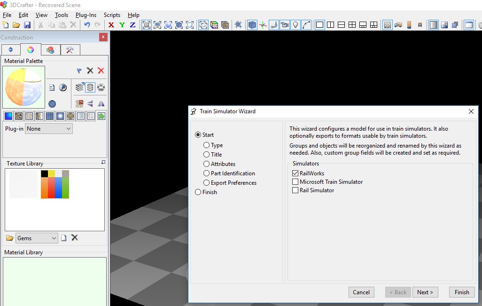Select the Attributes wizard step
The width and height of the screenshot is (482, 306).
[206, 164]
